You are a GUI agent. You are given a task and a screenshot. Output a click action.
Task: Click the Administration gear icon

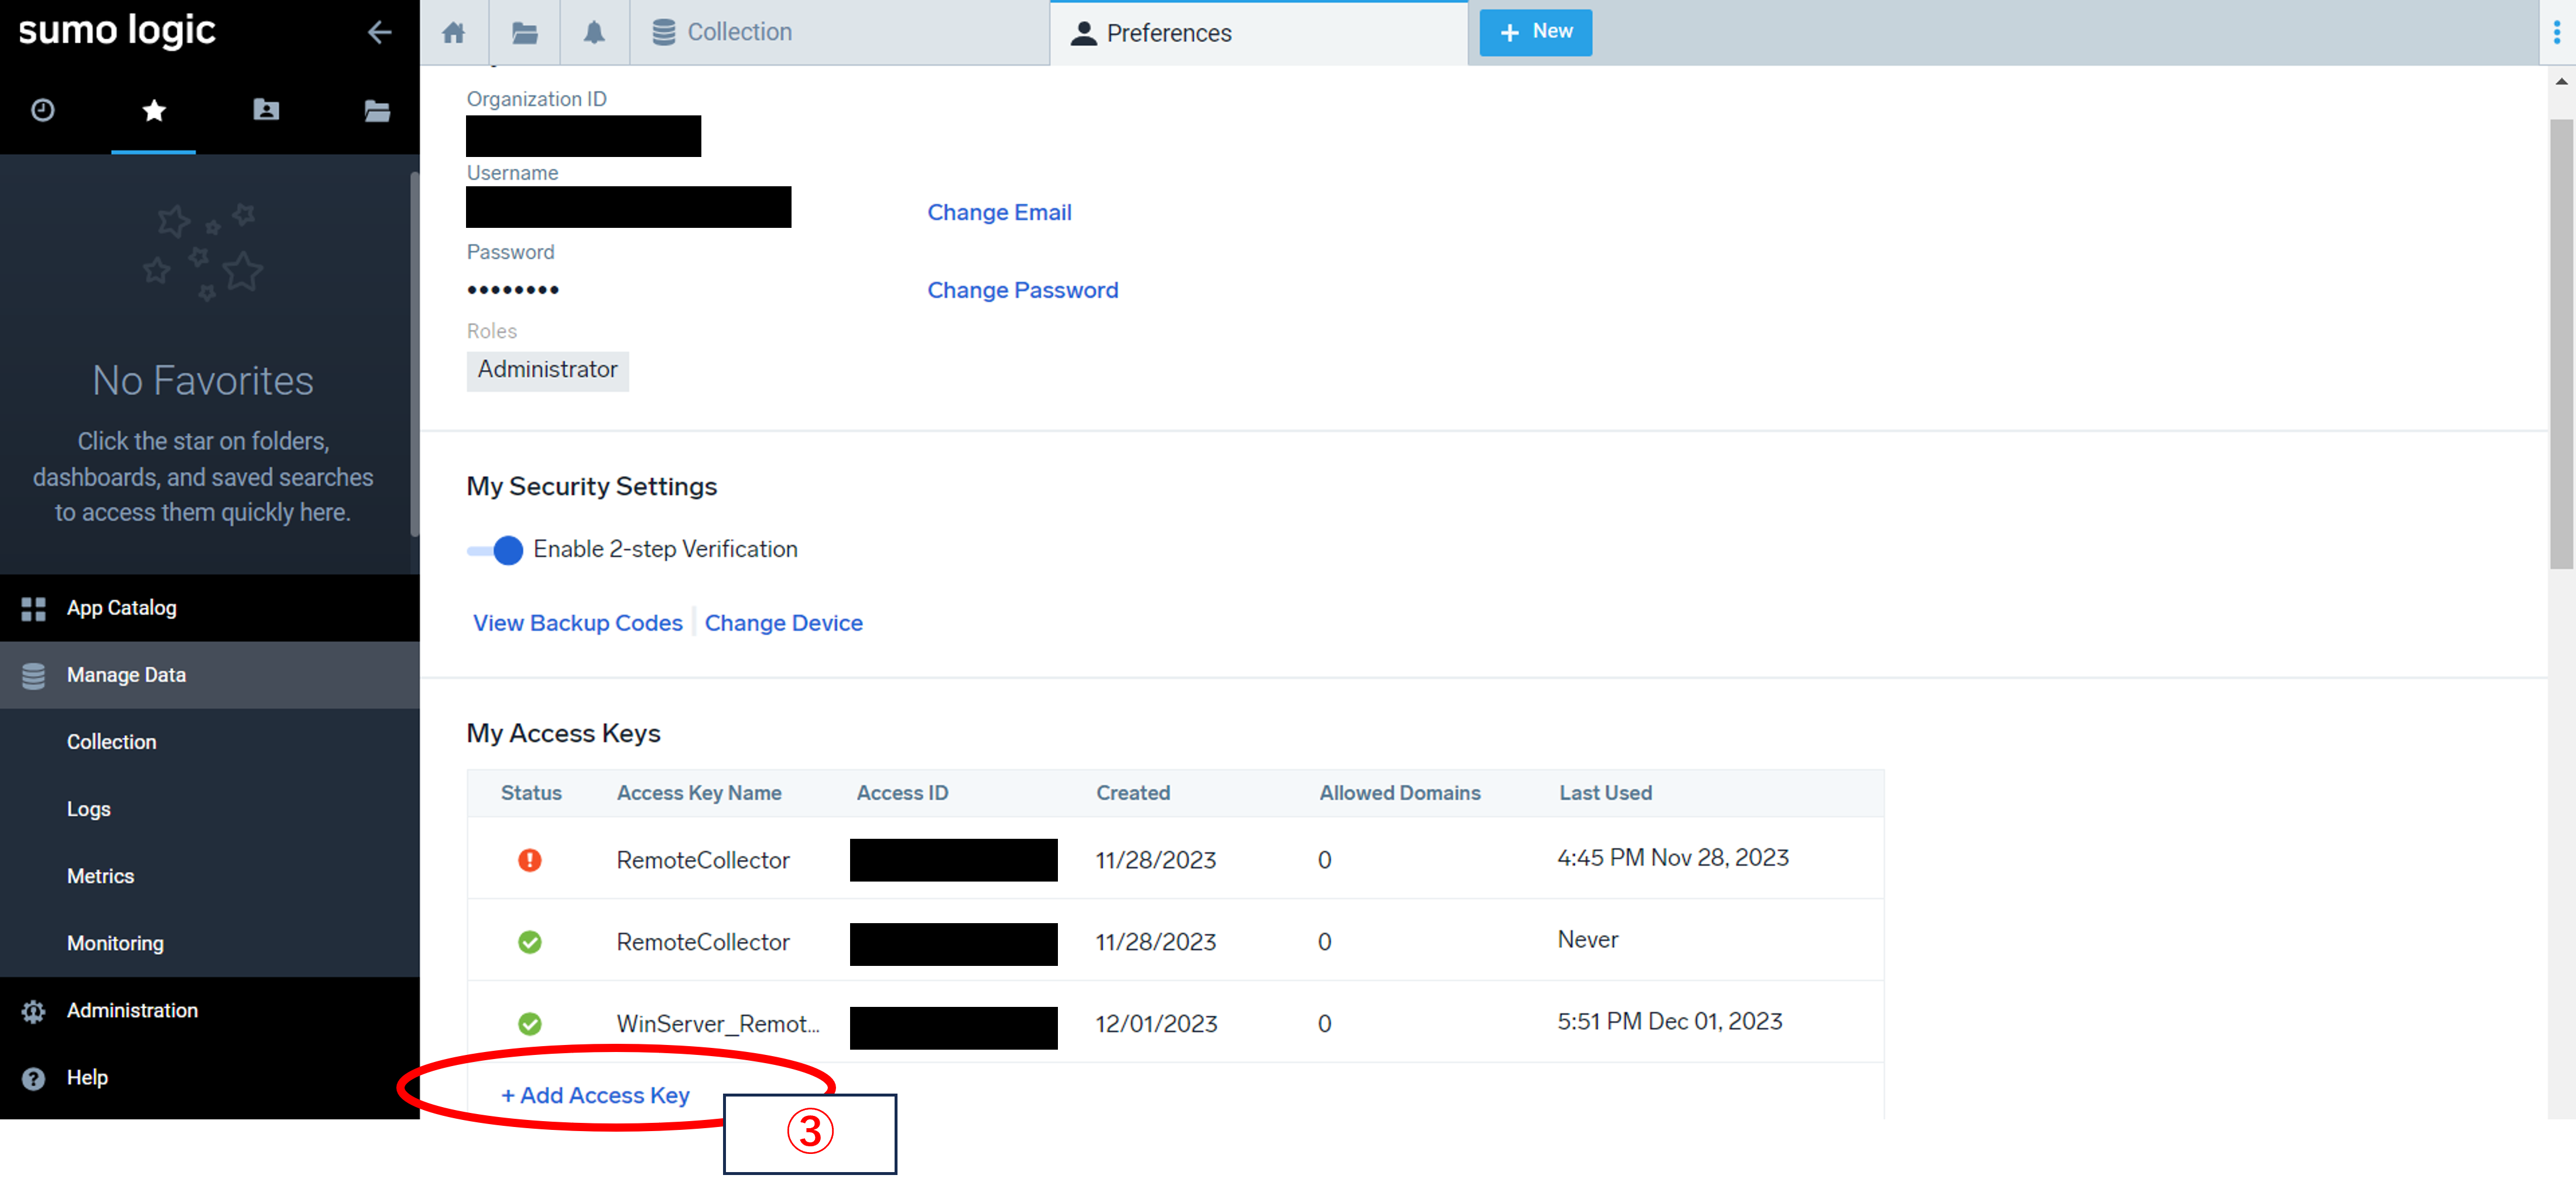point(32,1010)
